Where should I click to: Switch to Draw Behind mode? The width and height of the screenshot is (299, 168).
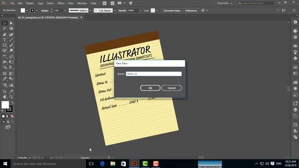coord(7,121)
